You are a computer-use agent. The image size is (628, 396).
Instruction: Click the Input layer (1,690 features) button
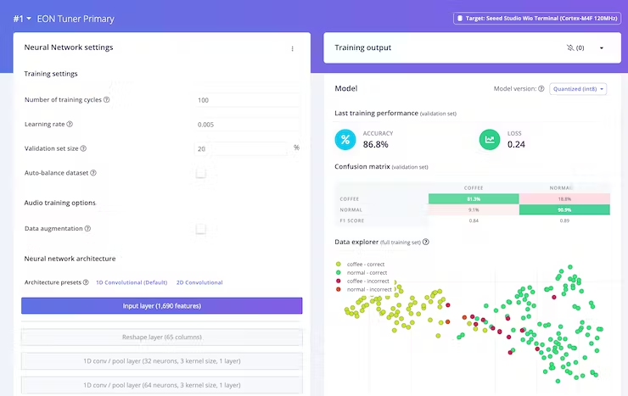pos(161,305)
